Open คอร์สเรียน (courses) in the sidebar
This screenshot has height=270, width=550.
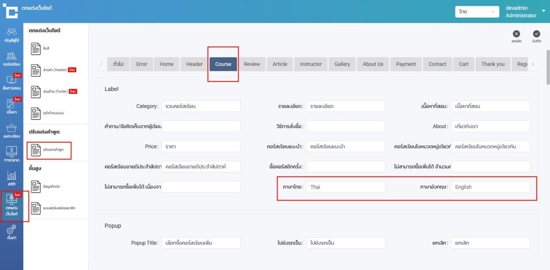point(11,58)
